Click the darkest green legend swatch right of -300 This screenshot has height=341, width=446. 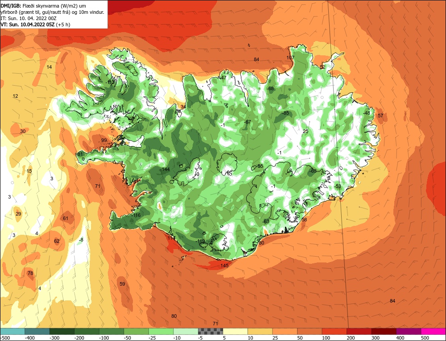62,331
